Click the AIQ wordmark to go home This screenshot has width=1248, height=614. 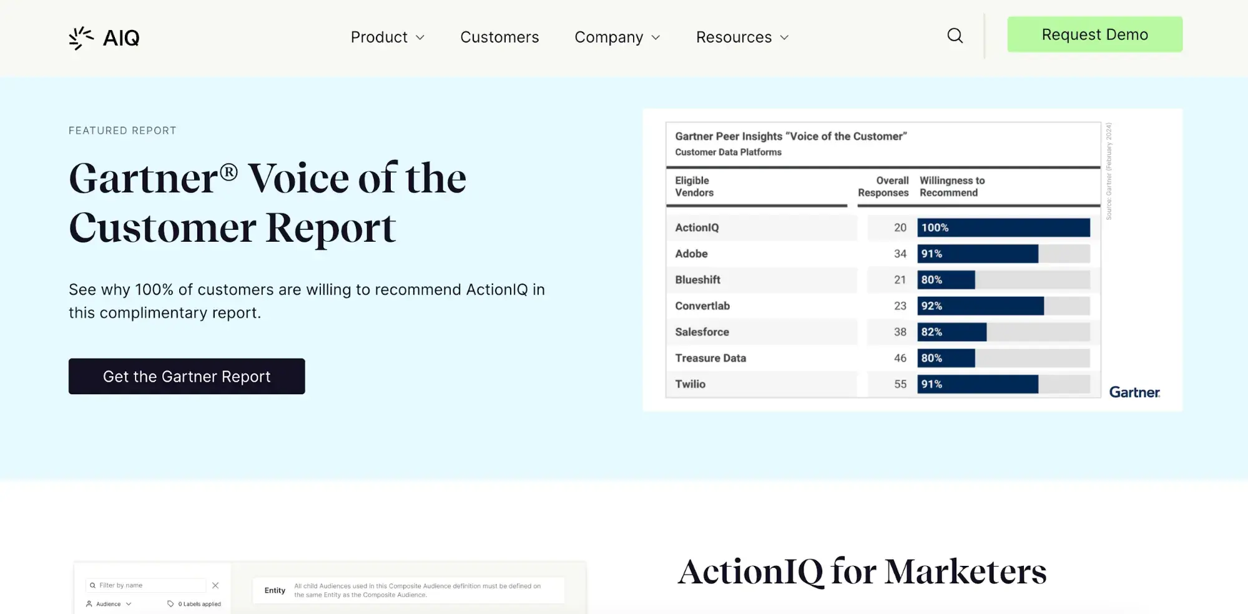[121, 38]
